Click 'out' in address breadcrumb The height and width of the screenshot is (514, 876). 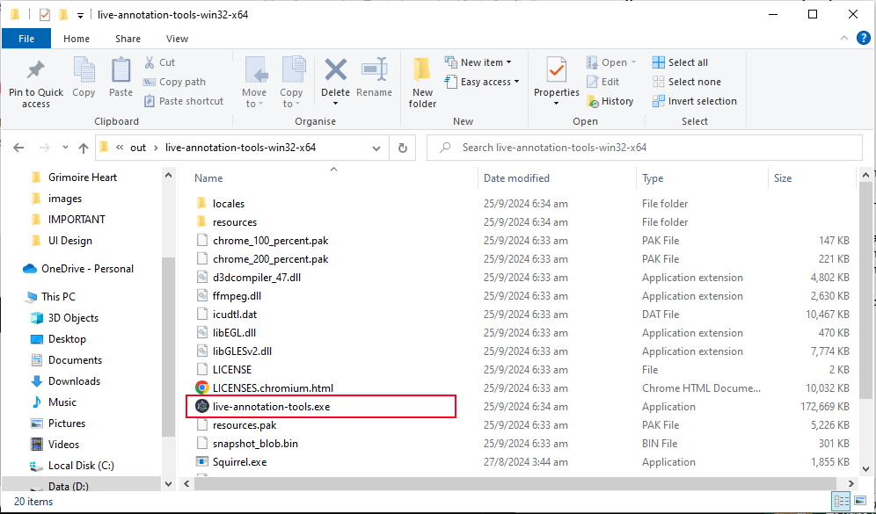click(x=138, y=148)
